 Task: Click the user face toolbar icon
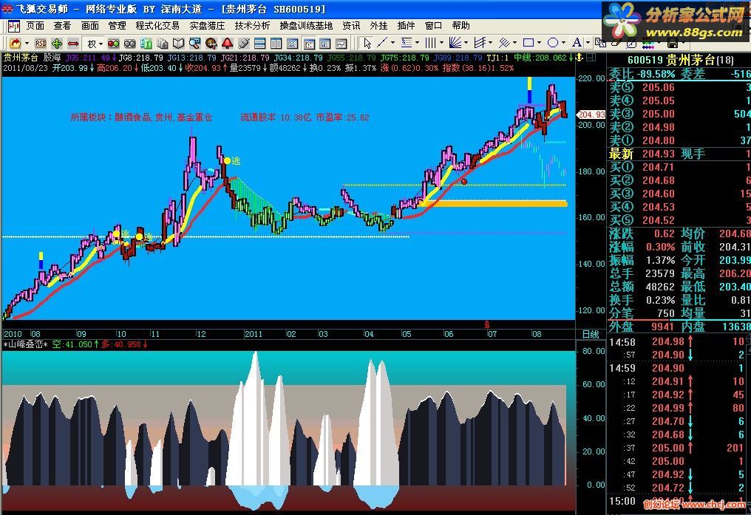[211, 44]
